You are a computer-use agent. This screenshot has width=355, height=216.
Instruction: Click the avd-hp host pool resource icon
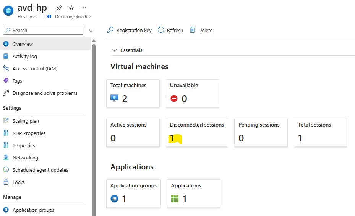tap(8, 11)
